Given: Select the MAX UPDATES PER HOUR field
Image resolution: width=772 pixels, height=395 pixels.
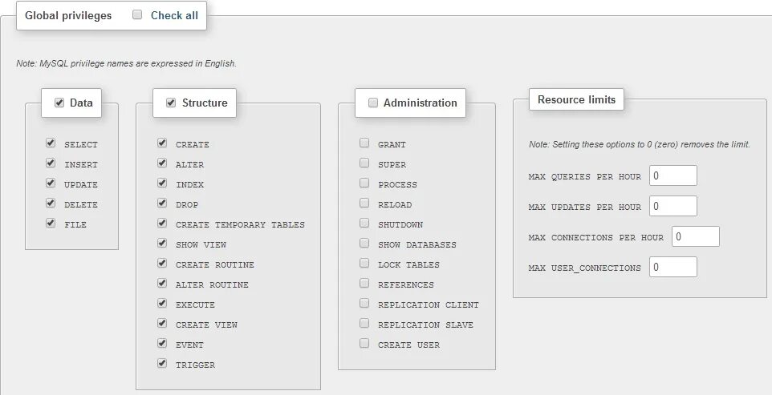Looking at the screenshot, I should [x=673, y=206].
